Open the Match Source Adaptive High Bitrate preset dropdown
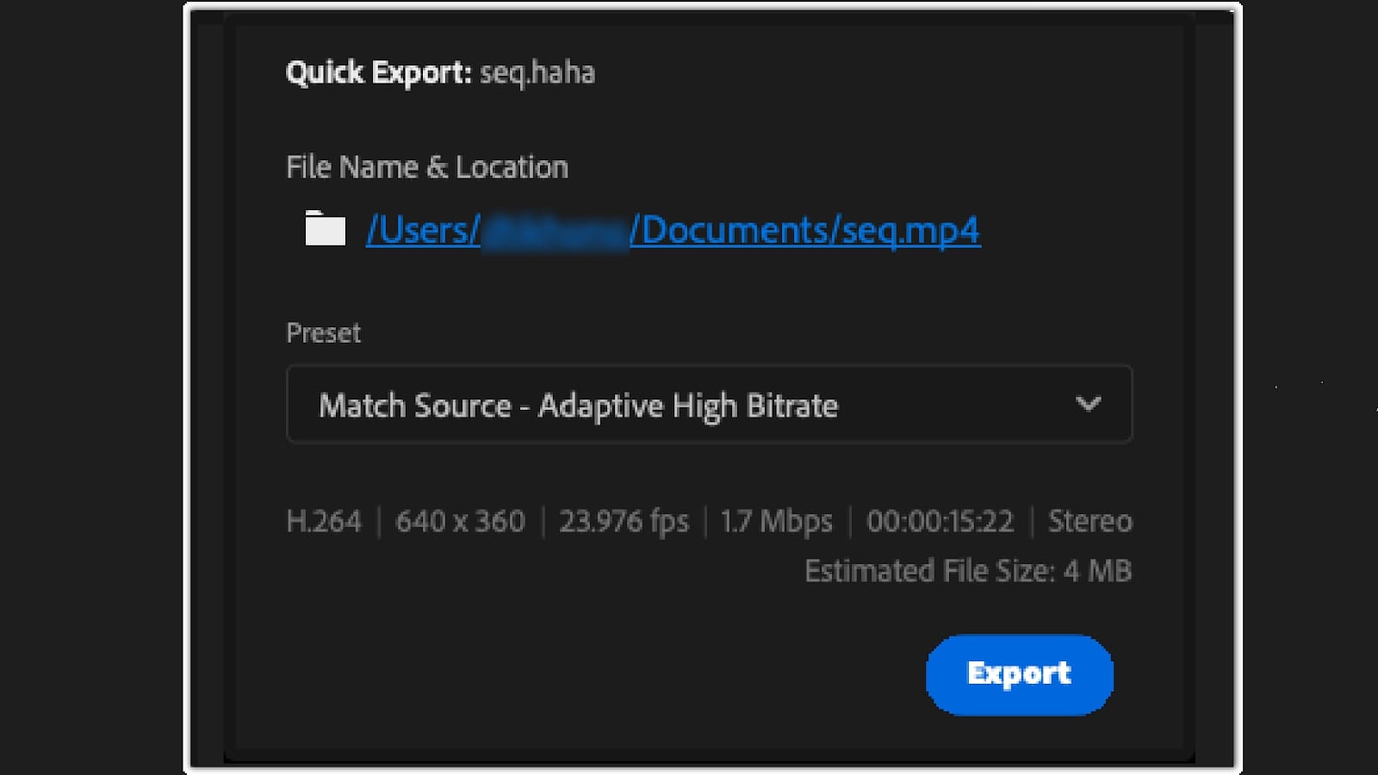 (x=709, y=404)
